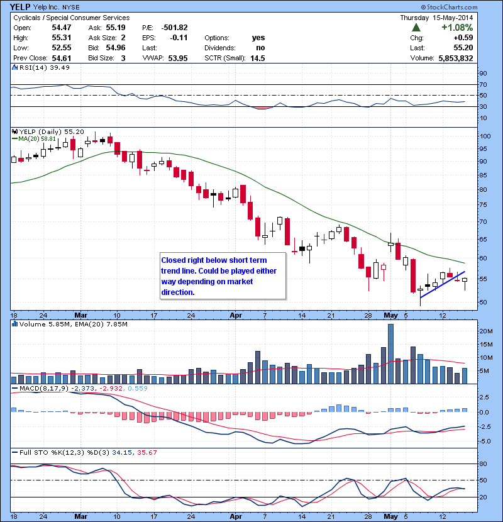
Task: Click the Volume value 5,853,832
Action: [456, 58]
